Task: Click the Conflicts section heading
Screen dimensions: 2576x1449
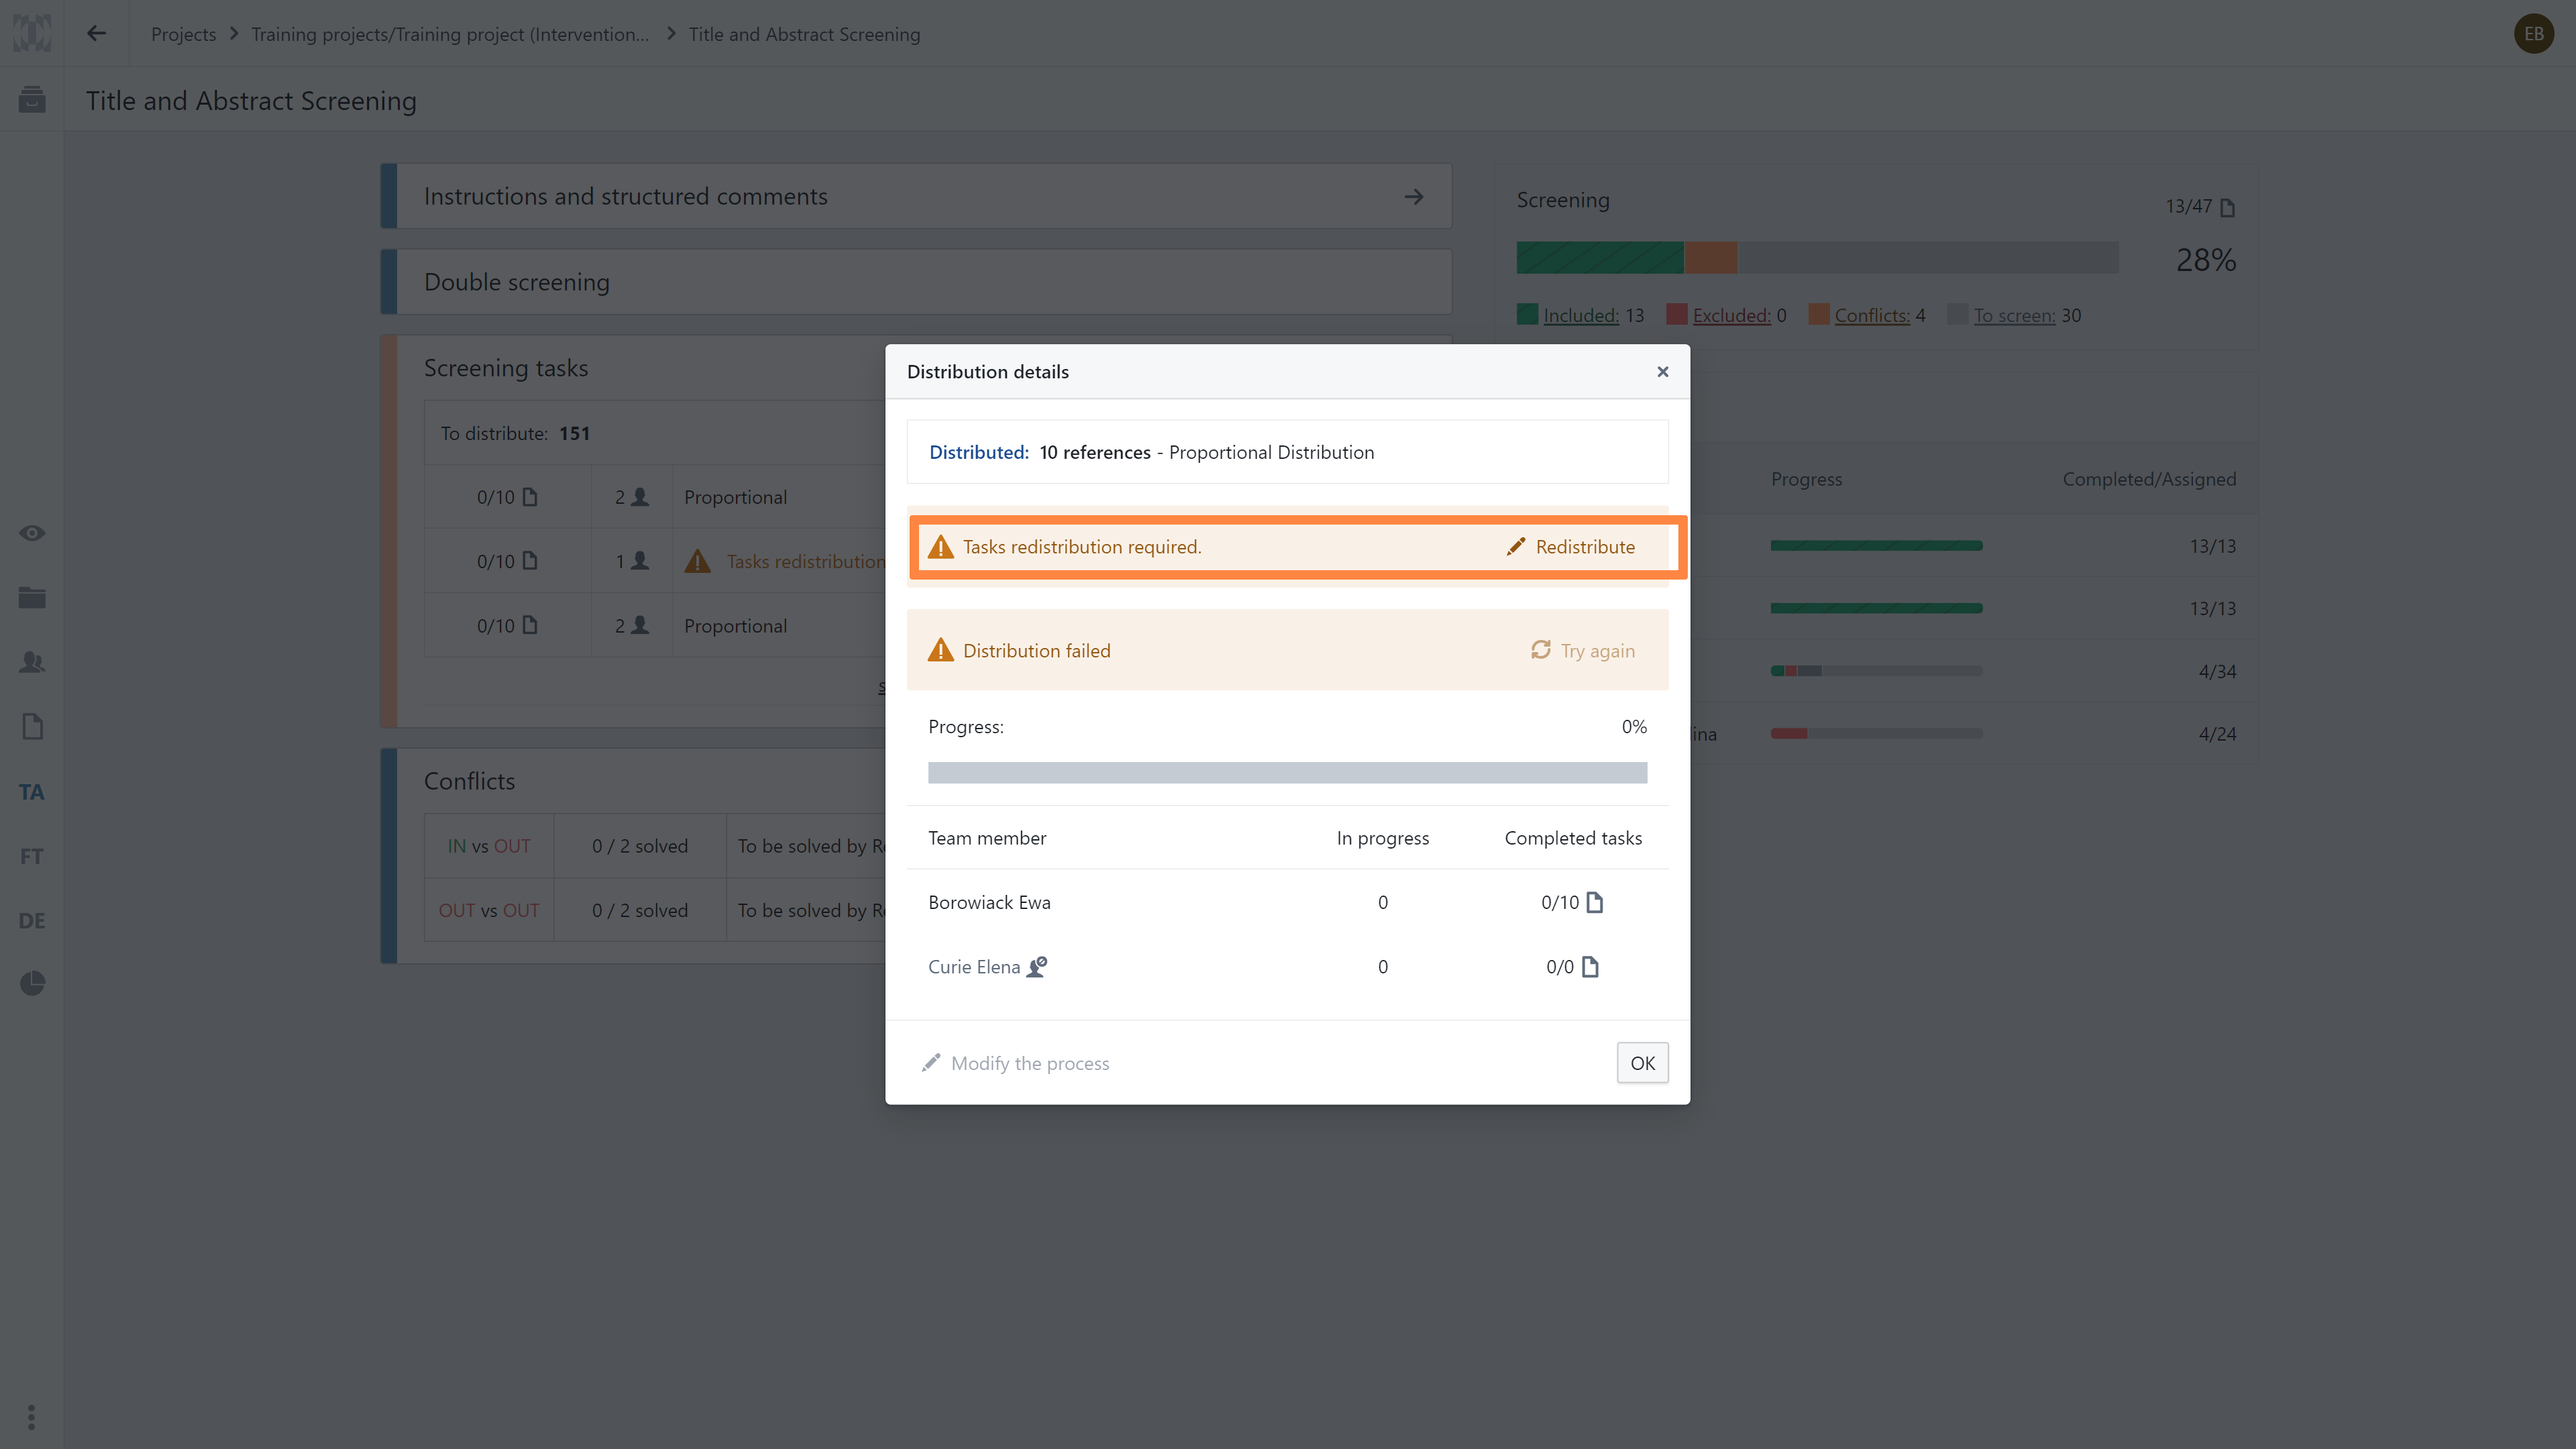Action: click(x=469, y=781)
